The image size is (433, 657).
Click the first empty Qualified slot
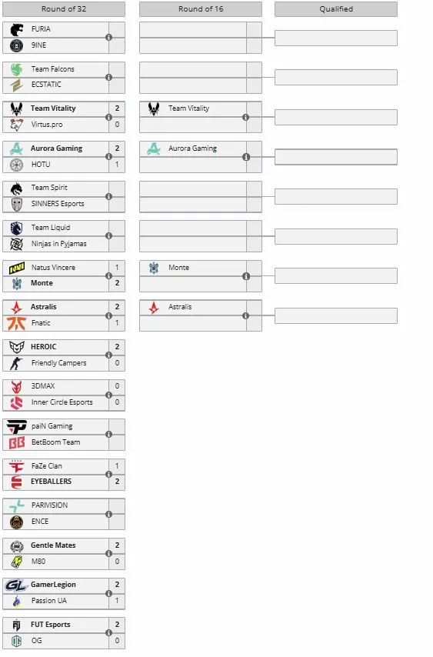[336, 38]
